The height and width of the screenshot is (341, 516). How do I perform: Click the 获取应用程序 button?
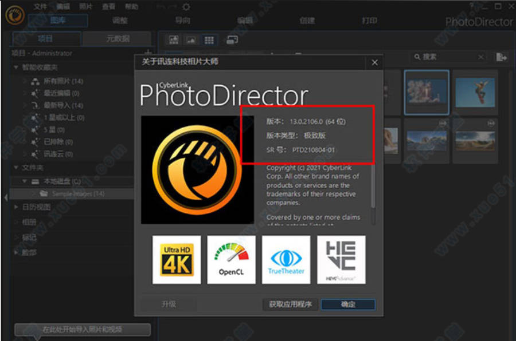[x=290, y=304]
